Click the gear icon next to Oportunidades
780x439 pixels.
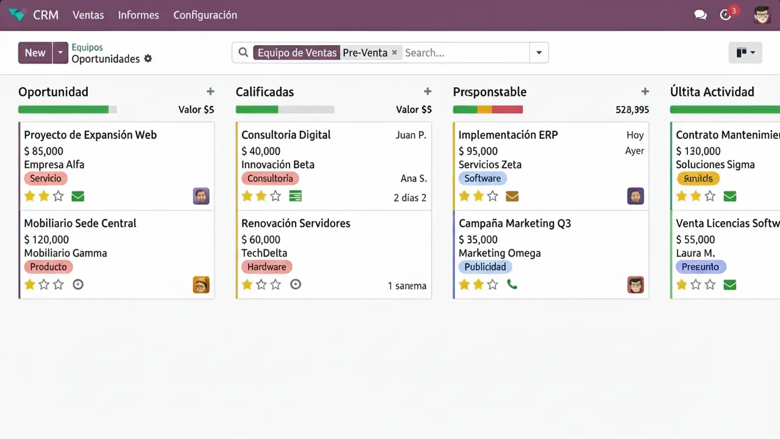[x=147, y=59]
